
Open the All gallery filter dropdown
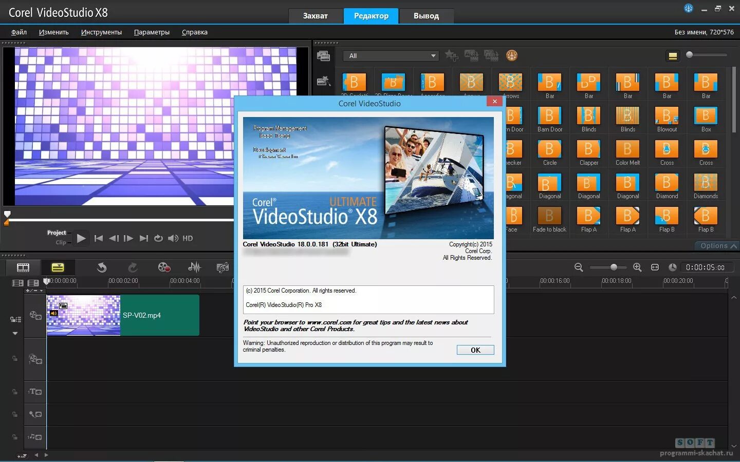(391, 55)
